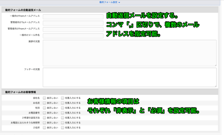
Task: Select the 一般向けメール件名 text field
Action: click(73, 36)
